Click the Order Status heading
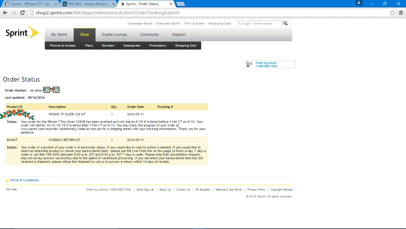The image size is (406, 229). (x=21, y=80)
